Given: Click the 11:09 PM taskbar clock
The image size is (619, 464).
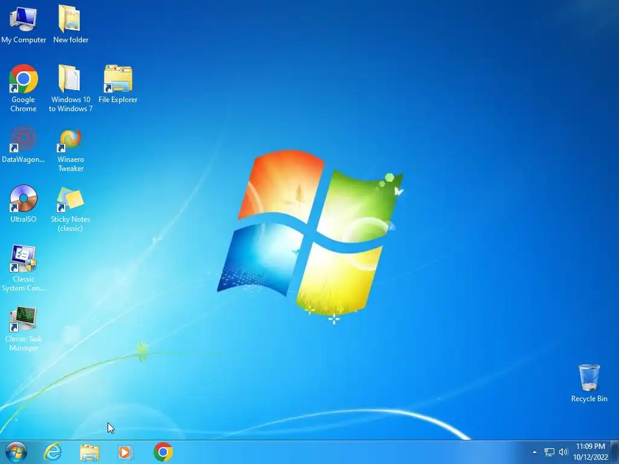Looking at the screenshot, I should tap(590, 452).
